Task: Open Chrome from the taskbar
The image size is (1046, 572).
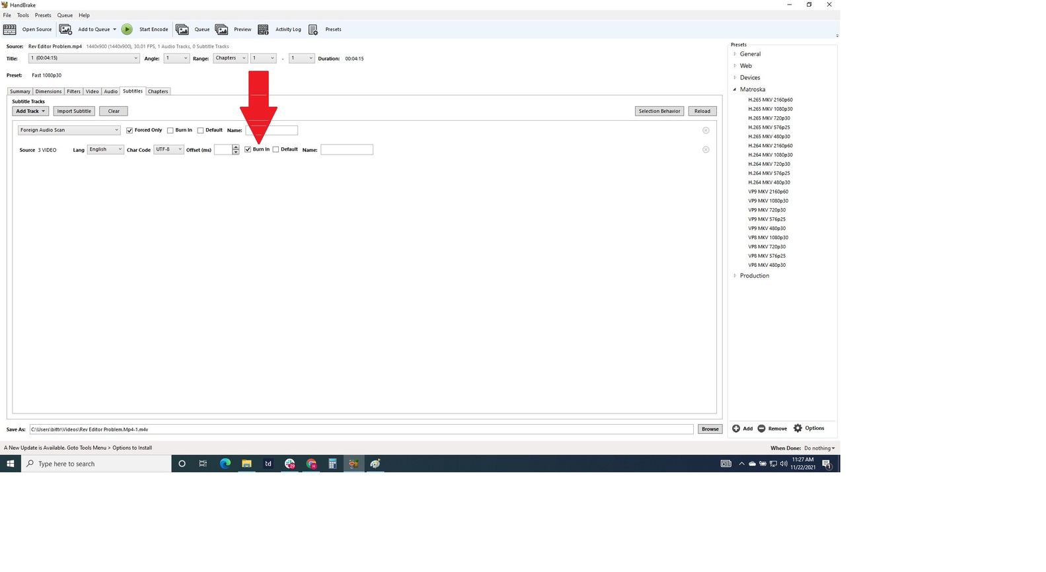Action: (311, 464)
